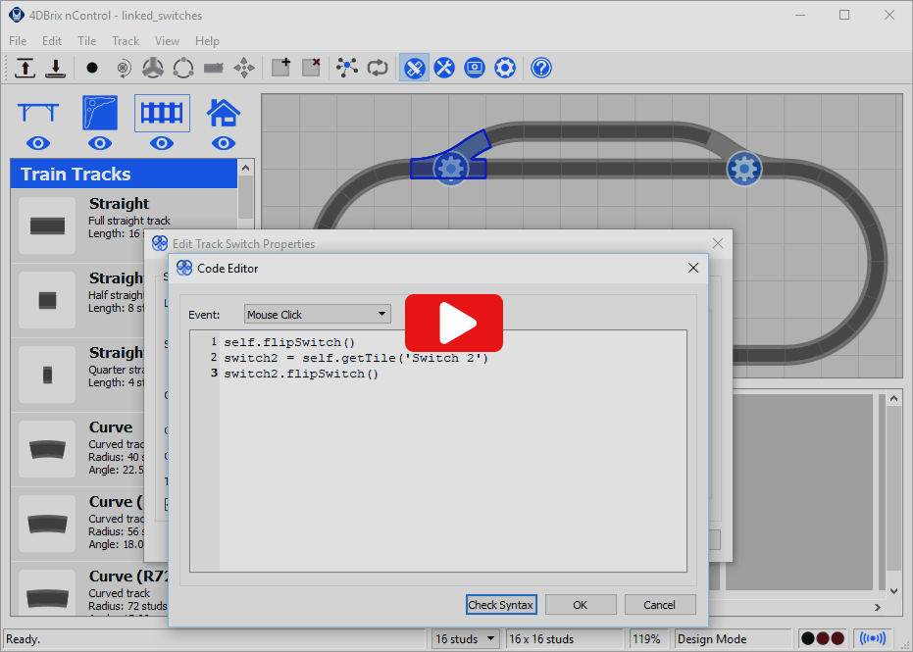Click the lower right panel scroll right arrow
The height and width of the screenshot is (652, 913).
[x=878, y=607]
